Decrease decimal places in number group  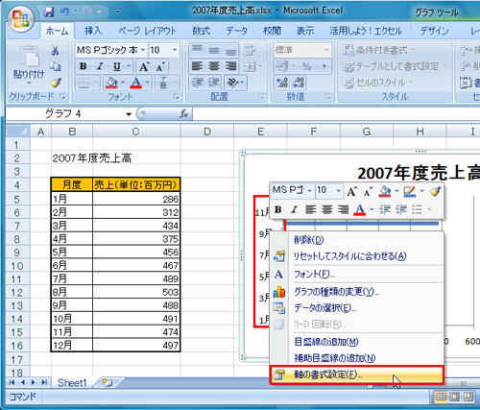(x=299, y=84)
